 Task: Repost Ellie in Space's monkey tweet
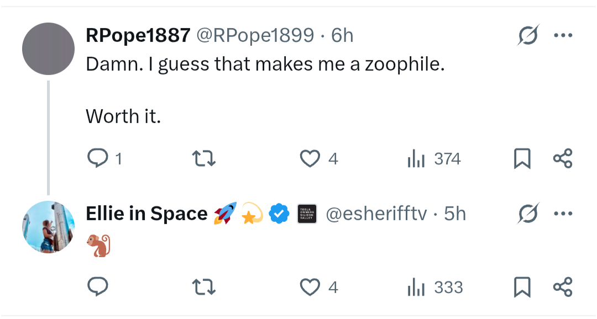(x=203, y=286)
